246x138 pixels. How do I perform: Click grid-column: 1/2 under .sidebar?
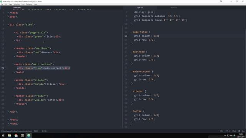[x=146, y=95]
